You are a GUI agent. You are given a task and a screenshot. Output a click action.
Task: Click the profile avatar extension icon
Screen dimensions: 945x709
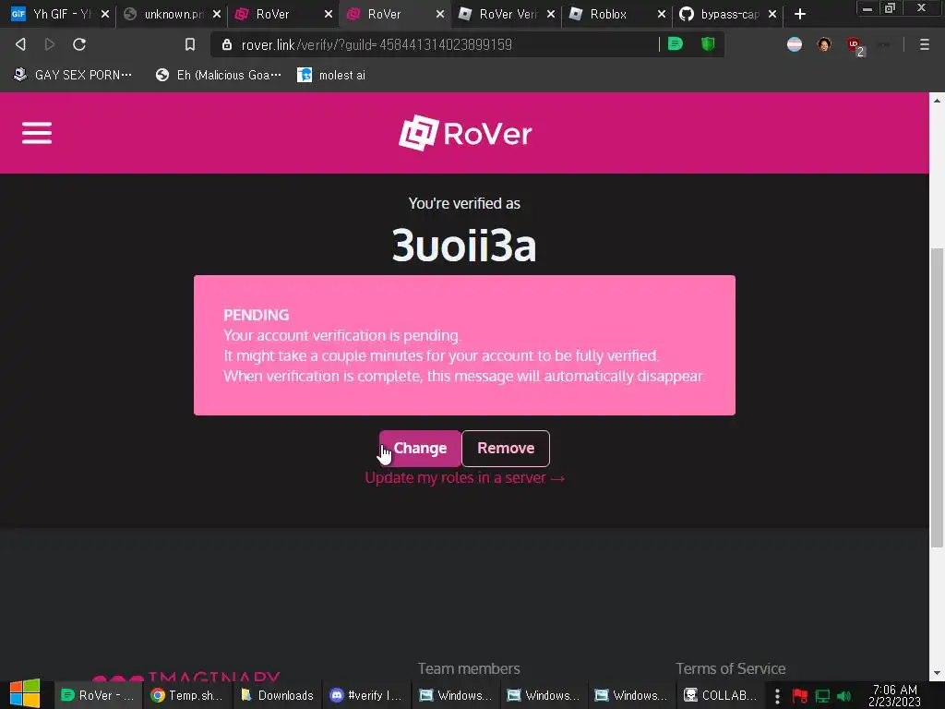tap(824, 44)
